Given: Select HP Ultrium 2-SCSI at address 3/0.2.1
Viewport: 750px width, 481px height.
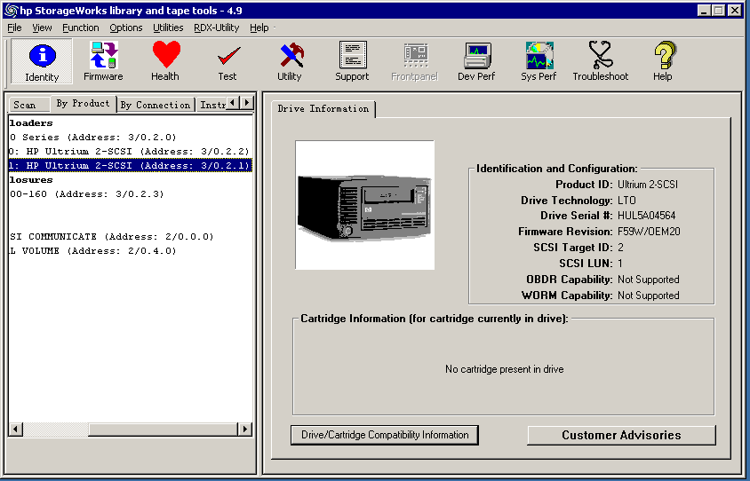Looking at the screenshot, I should click(x=130, y=165).
